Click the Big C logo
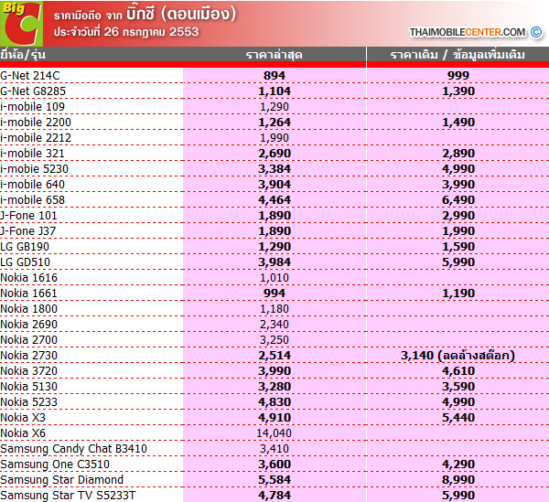Image resolution: width=549 pixels, height=502 pixels. click(x=22, y=24)
